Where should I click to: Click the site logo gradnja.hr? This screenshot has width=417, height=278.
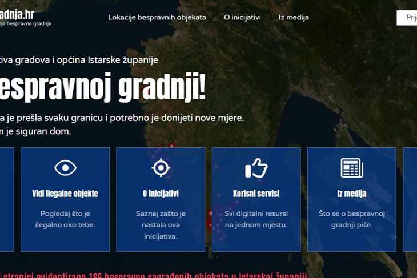coord(17,14)
